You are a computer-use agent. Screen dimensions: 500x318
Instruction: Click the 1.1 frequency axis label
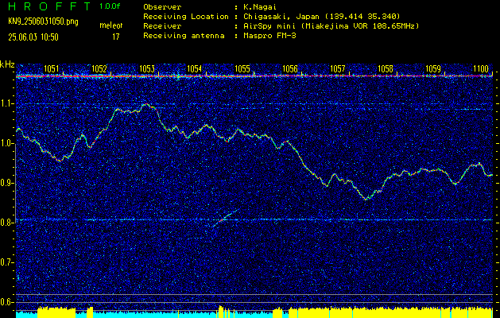(6, 103)
